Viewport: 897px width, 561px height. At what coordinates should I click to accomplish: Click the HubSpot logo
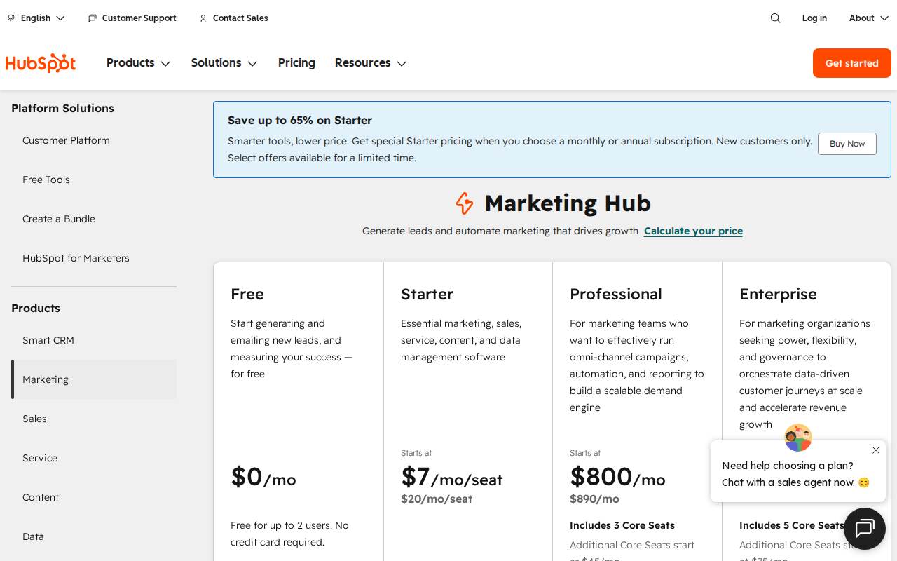41,63
